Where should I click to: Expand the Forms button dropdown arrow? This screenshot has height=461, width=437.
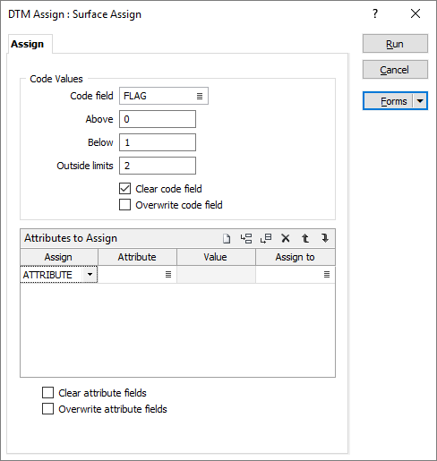(420, 101)
